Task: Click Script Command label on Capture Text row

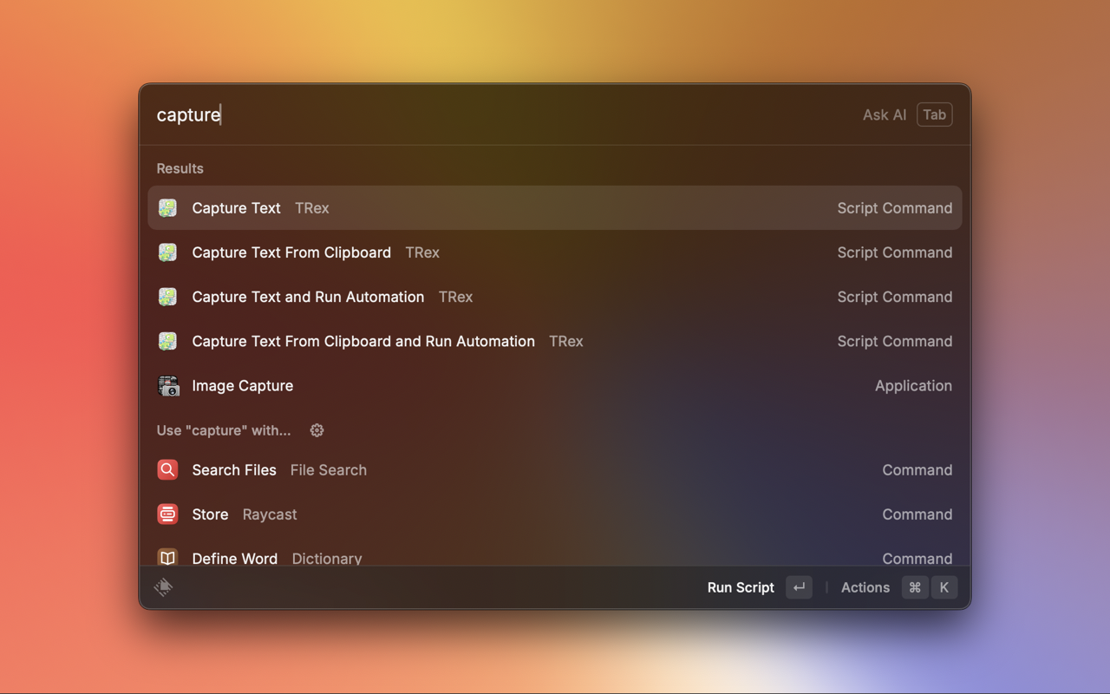Action: (x=895, y=208)
